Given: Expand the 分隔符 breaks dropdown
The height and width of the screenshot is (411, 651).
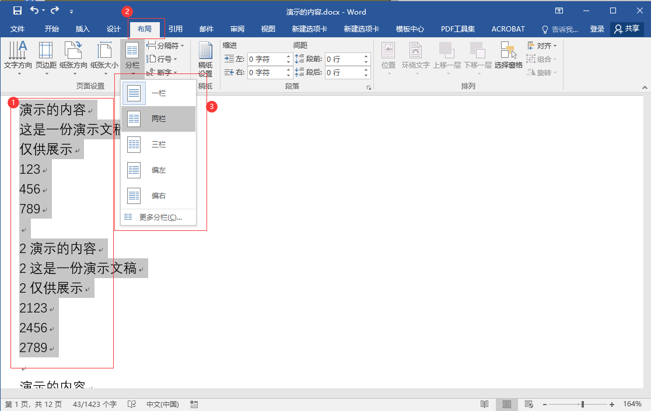Looking at the screenshot, I should pyautogui.click(x=166, y=45).
